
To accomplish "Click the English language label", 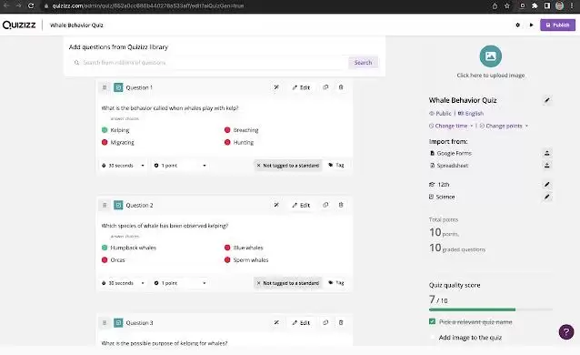I will click(471, 114).
